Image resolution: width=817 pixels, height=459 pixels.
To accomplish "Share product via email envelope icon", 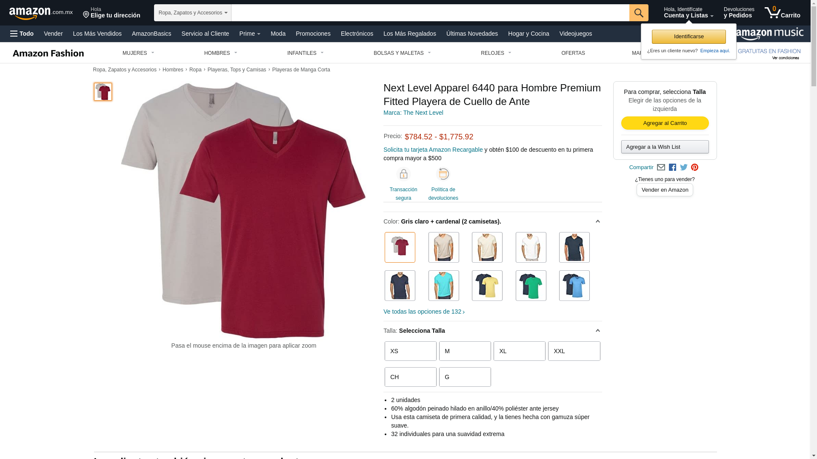I will click(x=661, y=167).
